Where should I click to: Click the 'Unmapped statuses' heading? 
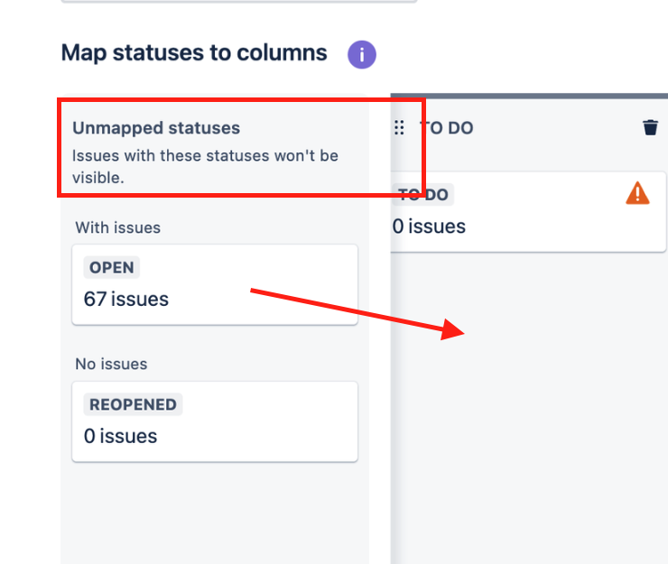click(156, 128)
